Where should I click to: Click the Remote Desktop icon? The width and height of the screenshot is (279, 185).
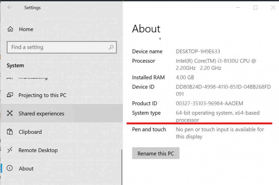[x=10, y=150]
